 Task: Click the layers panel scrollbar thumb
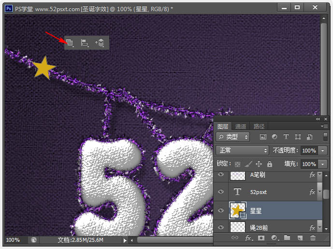(x=326, y=194)
